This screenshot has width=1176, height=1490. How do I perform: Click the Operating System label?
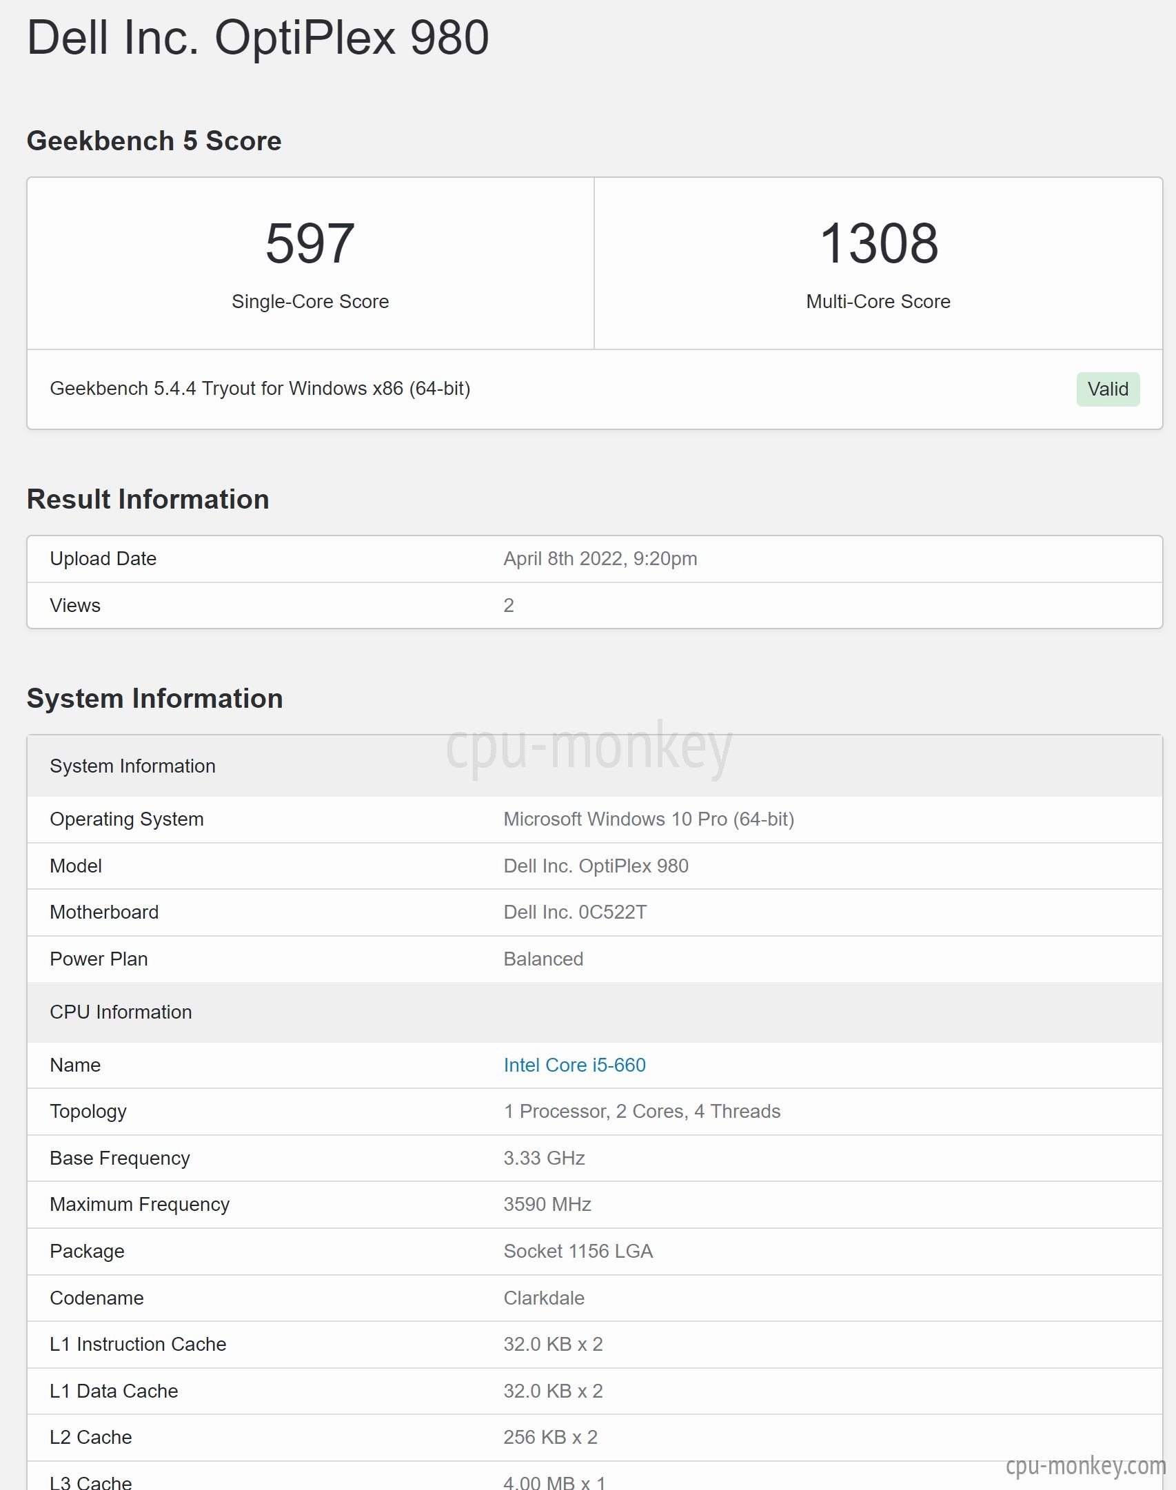pos(127,819)
